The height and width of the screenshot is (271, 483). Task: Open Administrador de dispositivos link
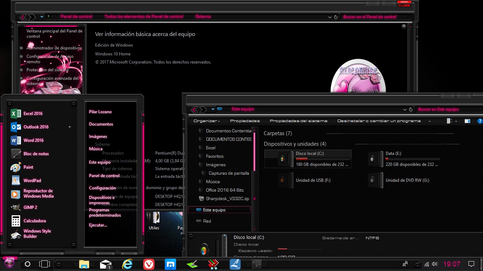(x=54, y=48)
